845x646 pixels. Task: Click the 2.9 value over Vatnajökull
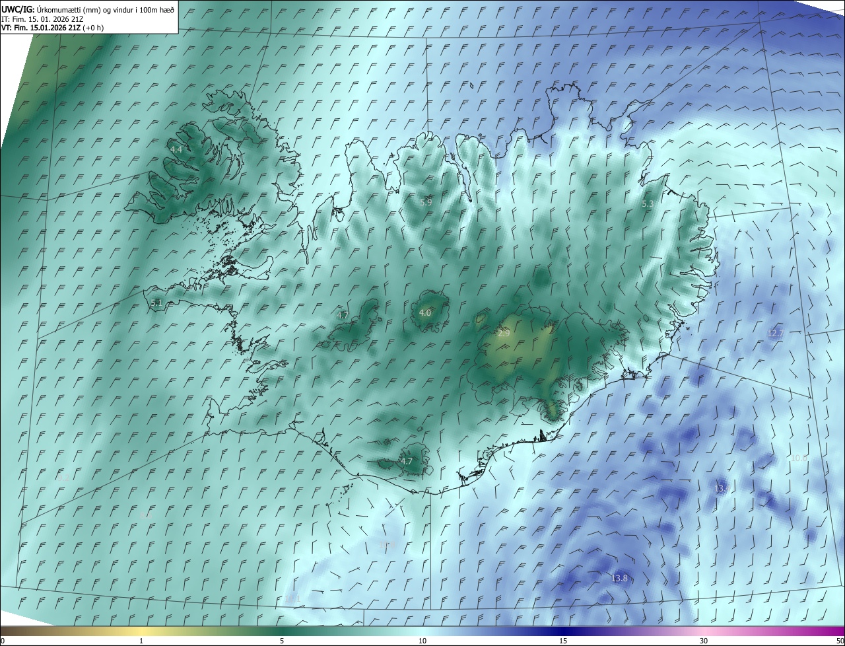click(504, 334)
